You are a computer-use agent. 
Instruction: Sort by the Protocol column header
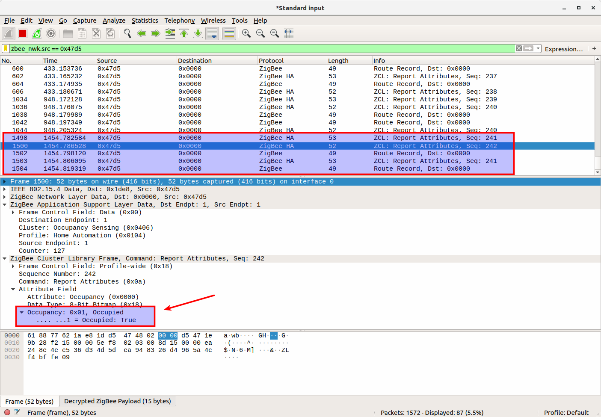[292, 61]
